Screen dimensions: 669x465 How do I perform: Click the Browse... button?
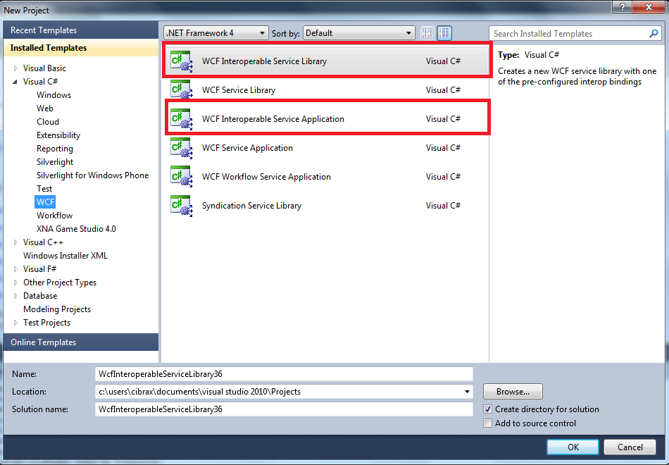click(x=513, y=392)
